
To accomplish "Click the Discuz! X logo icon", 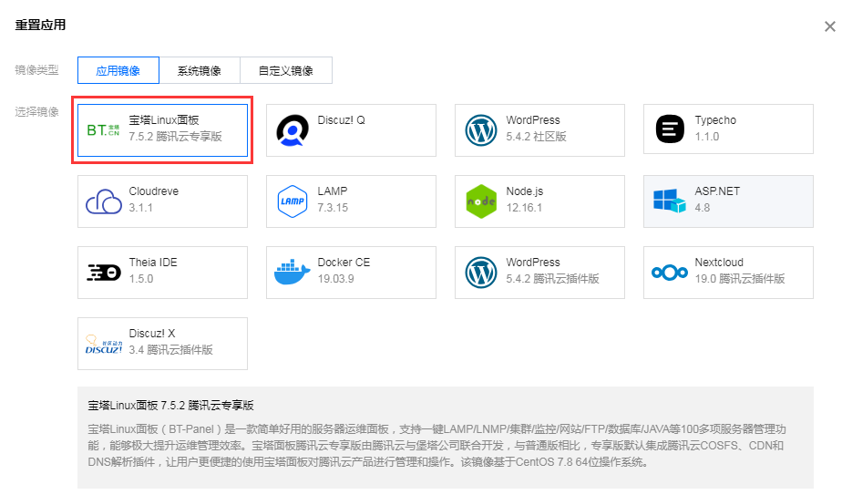I will click(x=104, y=345).
